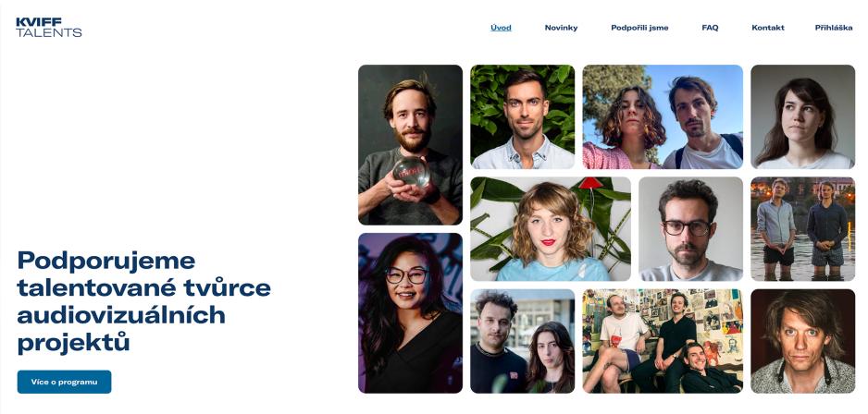Open the Podpořili jsme section
Viewport: 868px width, 414px height.
coord(639,28)
